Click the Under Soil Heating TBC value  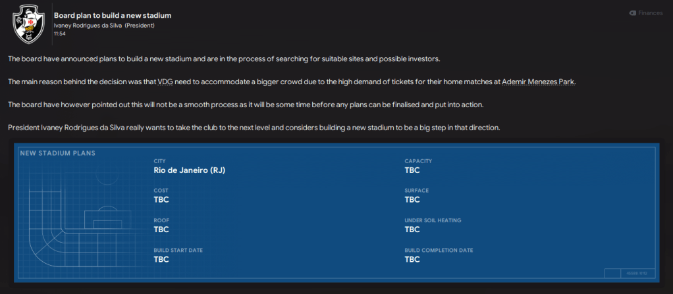(412, 230)
